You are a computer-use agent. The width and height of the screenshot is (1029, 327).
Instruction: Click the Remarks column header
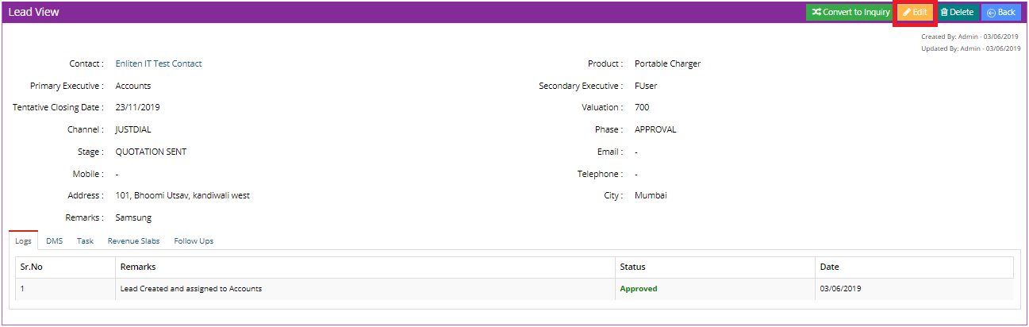click(x=137, y=267)
